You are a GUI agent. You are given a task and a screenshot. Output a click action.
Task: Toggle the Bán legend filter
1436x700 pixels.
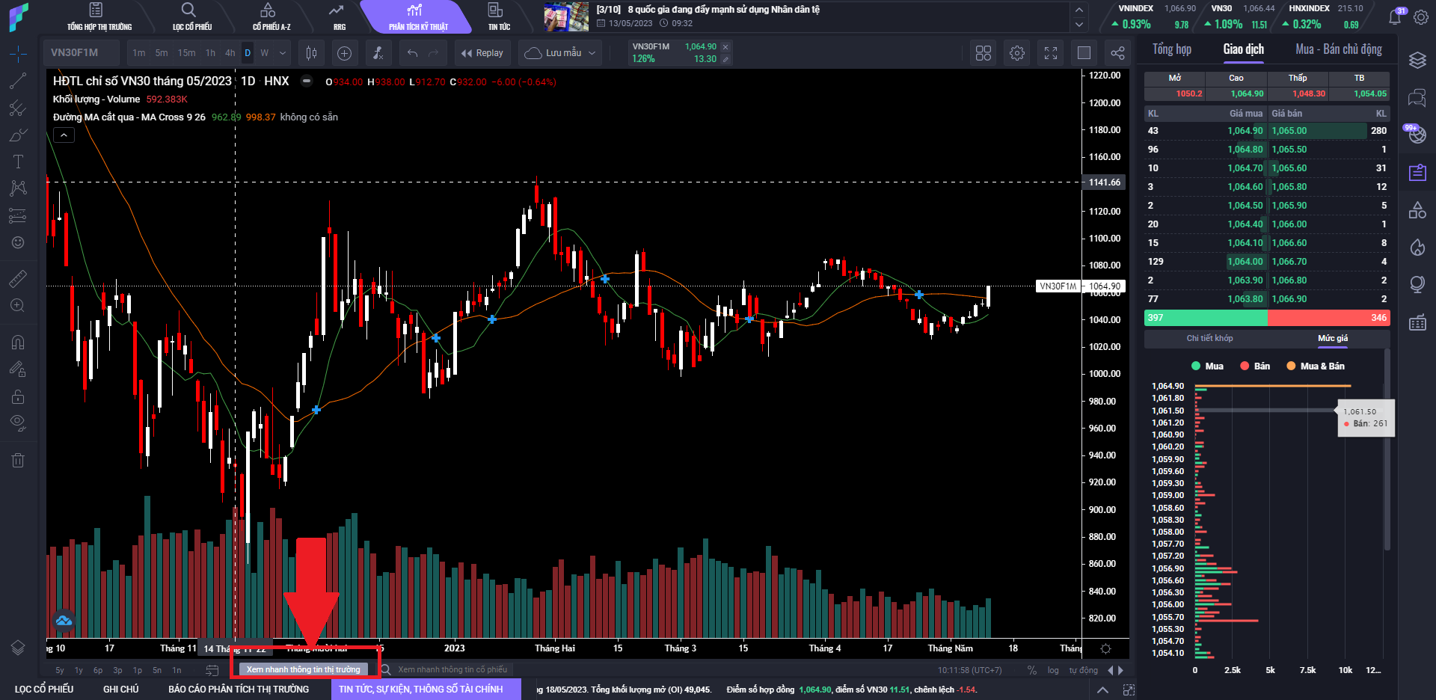click(x=1255, y=366)
